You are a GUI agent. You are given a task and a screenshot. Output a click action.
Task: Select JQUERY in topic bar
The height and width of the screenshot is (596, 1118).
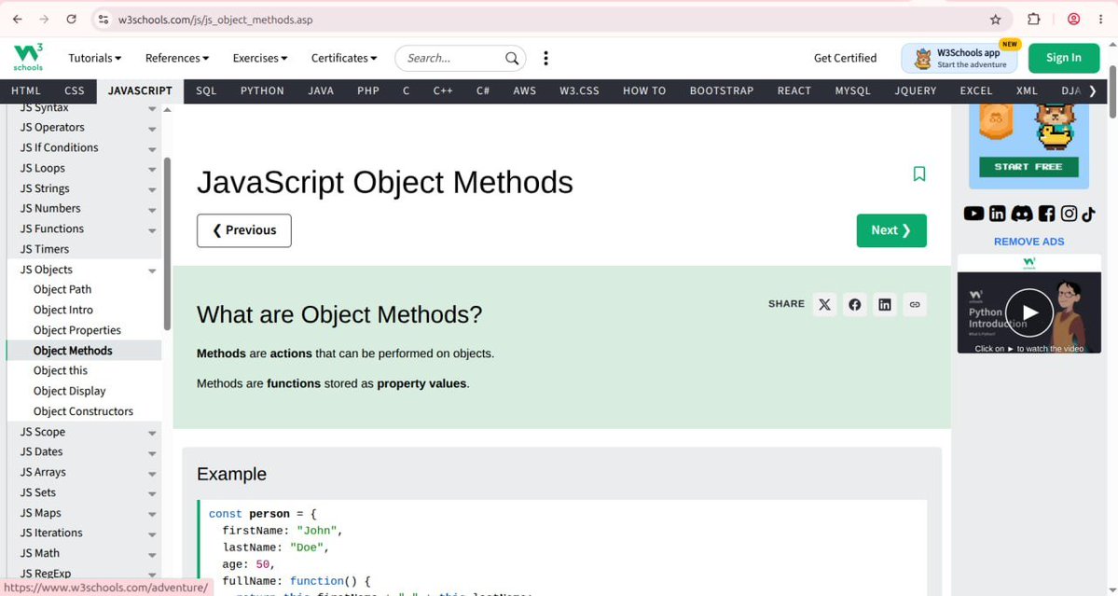pyautogui.click(x=916, y=91)
